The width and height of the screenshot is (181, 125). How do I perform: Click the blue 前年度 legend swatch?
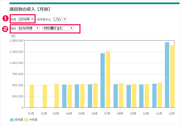point(12,120)
